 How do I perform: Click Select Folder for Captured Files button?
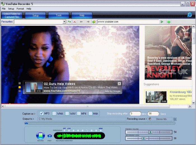[12, 15]
